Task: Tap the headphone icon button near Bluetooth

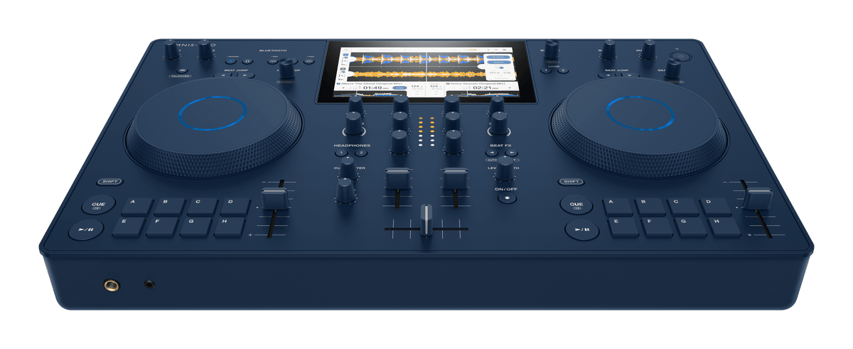Action: [247, 62]
